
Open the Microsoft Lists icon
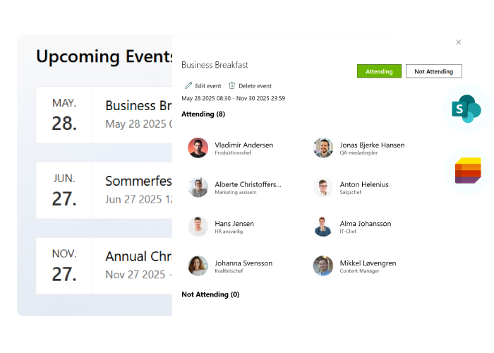point(468,171)
